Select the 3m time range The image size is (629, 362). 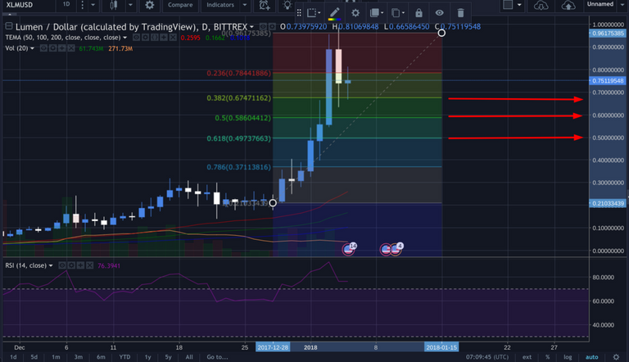(x=79, y=357)
